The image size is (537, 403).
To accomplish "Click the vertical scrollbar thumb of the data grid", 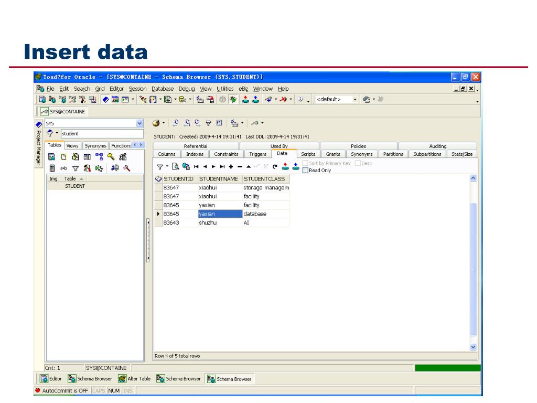I will coord(473,269).
